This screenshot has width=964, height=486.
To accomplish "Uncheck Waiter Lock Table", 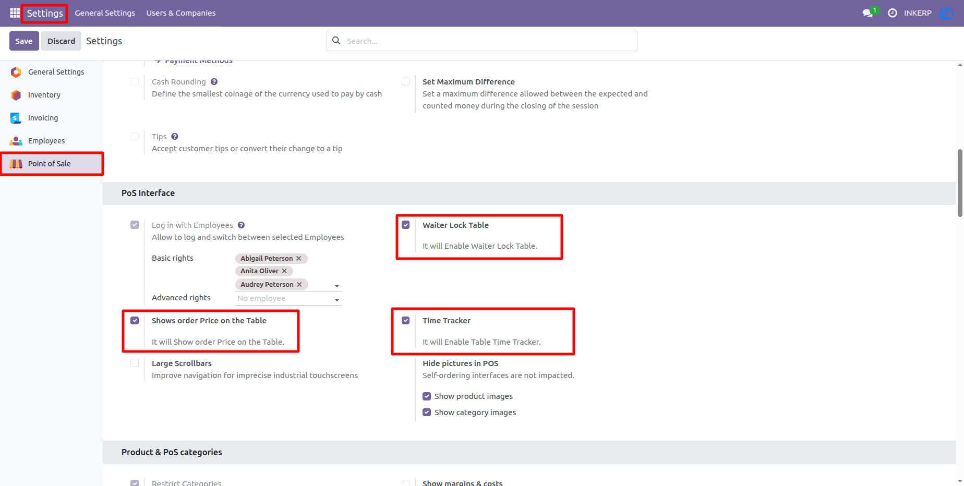I will coord(405,225).
